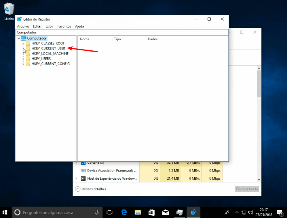This screenshot has width=287, height=218.
Task: Switch to Task Manager taskbar icon
Action: [180, 212]
